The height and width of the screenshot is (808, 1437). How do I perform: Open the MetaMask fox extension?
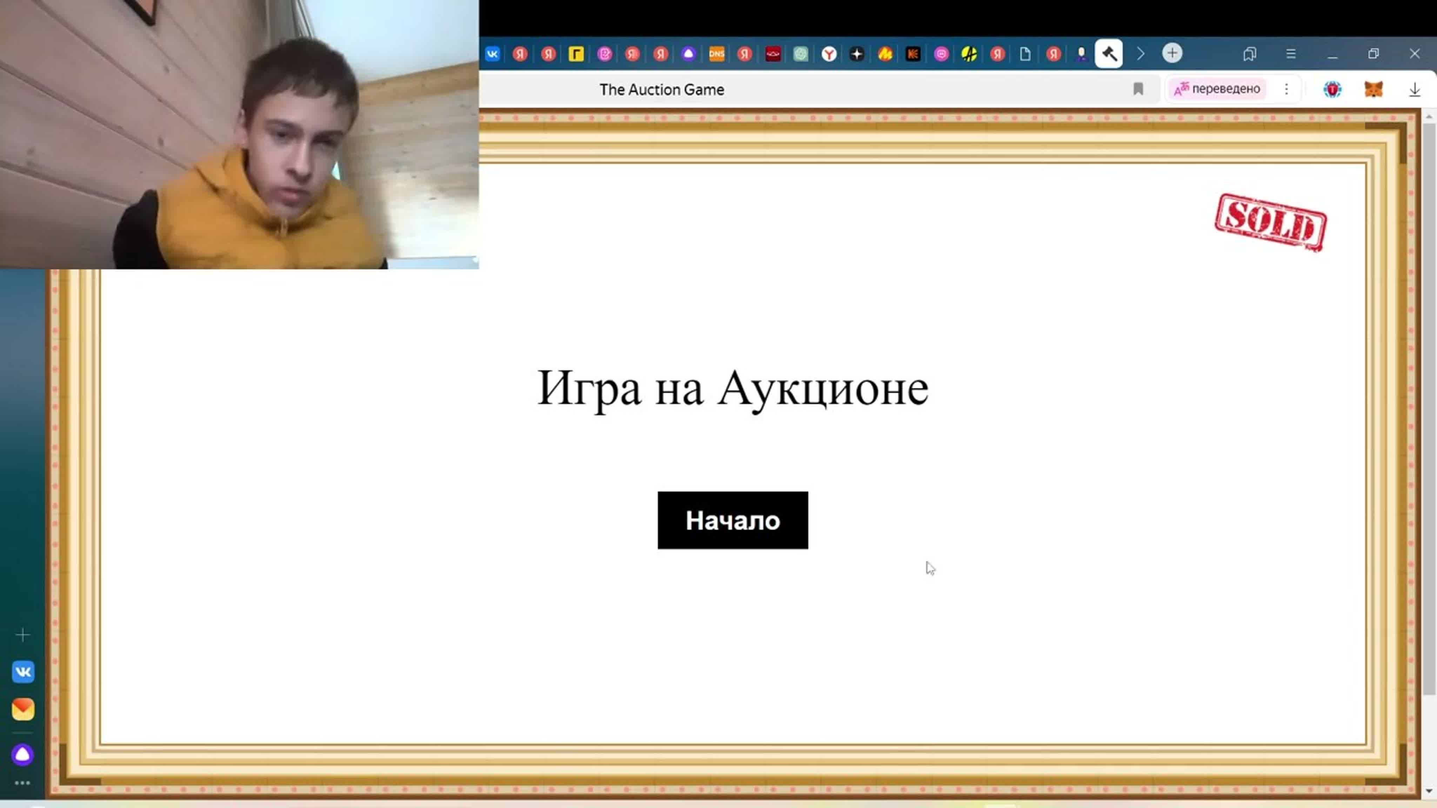1373,89
